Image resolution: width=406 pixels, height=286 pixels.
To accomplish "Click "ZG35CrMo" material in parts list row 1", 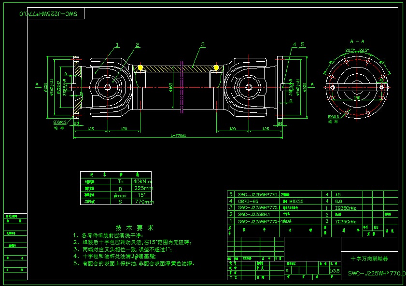I will 346,221.
